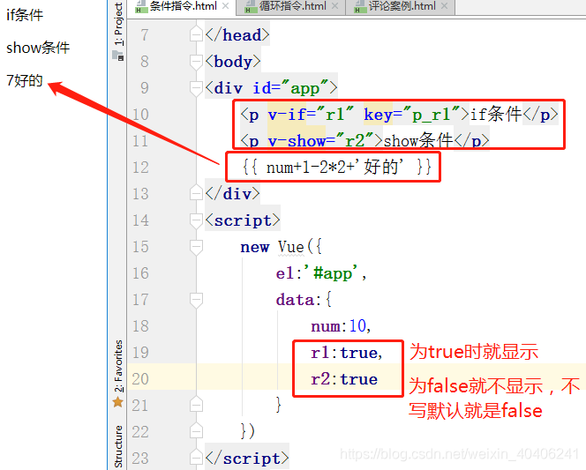Click the num+1-2*2+'好的' expression

click(334, 167)
